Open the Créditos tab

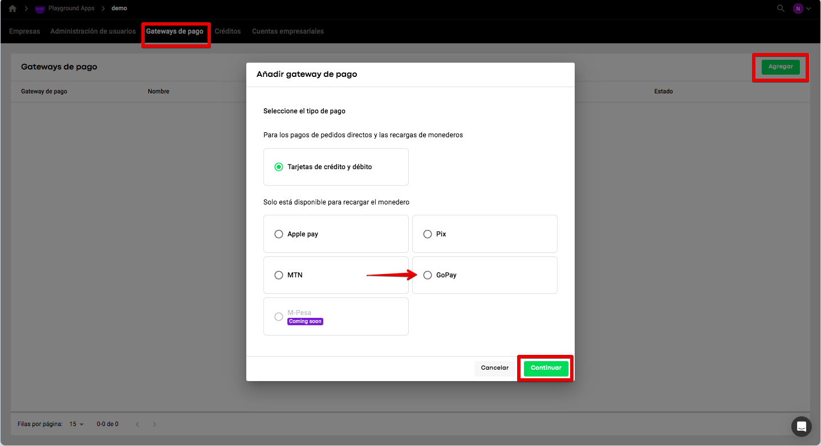click(x=227, y=31)
